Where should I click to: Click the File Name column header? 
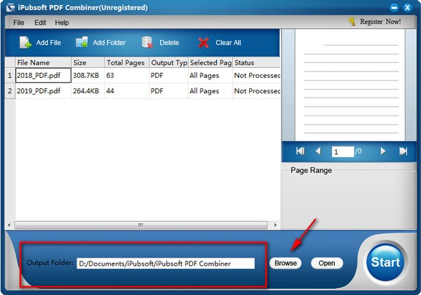pos(44,63)
